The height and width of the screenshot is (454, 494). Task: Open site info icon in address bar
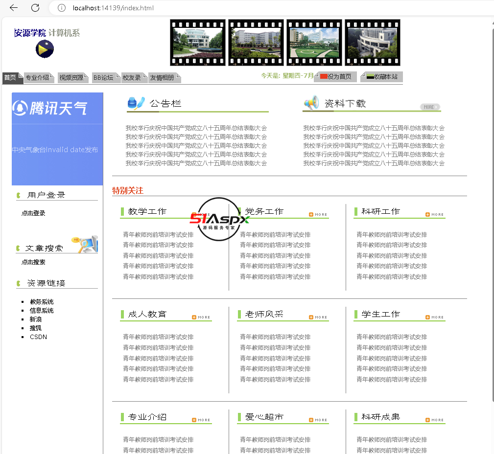(62, 8)
